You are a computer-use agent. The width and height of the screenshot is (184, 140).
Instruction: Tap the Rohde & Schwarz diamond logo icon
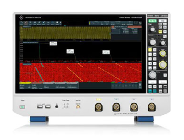[21, 18]
